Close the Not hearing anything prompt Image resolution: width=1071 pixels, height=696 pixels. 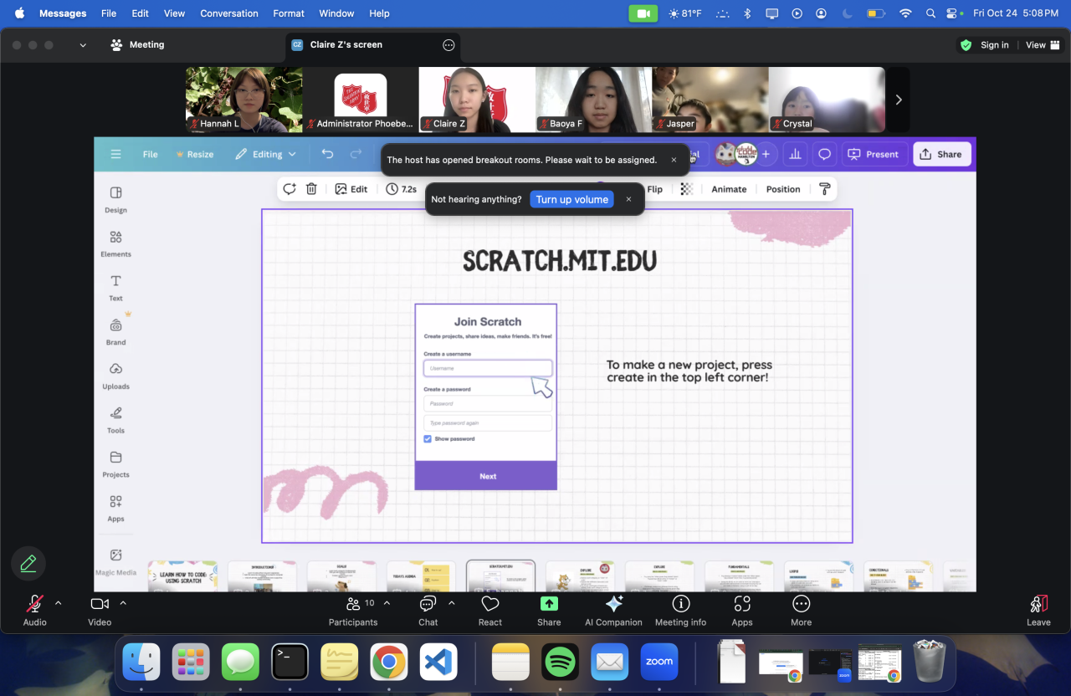[x=628, y=199]
